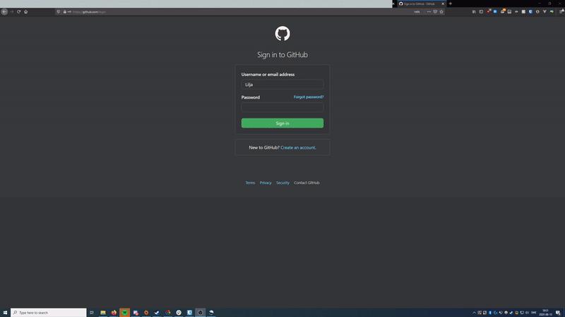Click the GitHub Octocat logo
565x317 pixels.
(282, 33)
